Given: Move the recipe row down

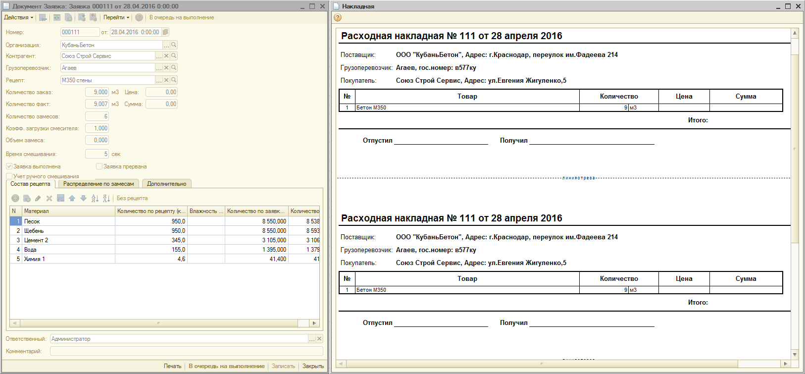Looking at the screenshot, I should click(83, 198).
